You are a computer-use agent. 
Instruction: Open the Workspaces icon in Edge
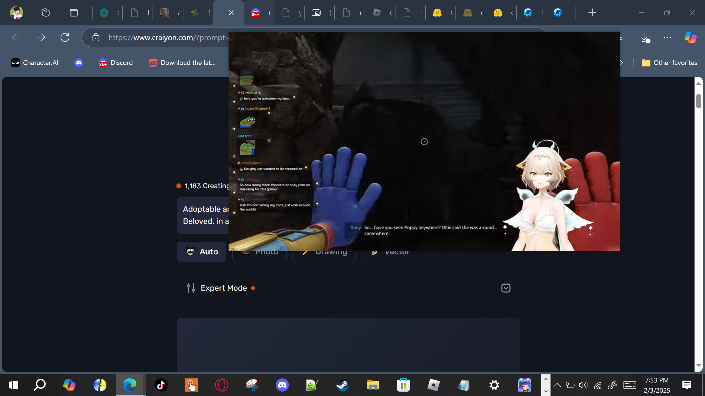(x=45, y=13)
